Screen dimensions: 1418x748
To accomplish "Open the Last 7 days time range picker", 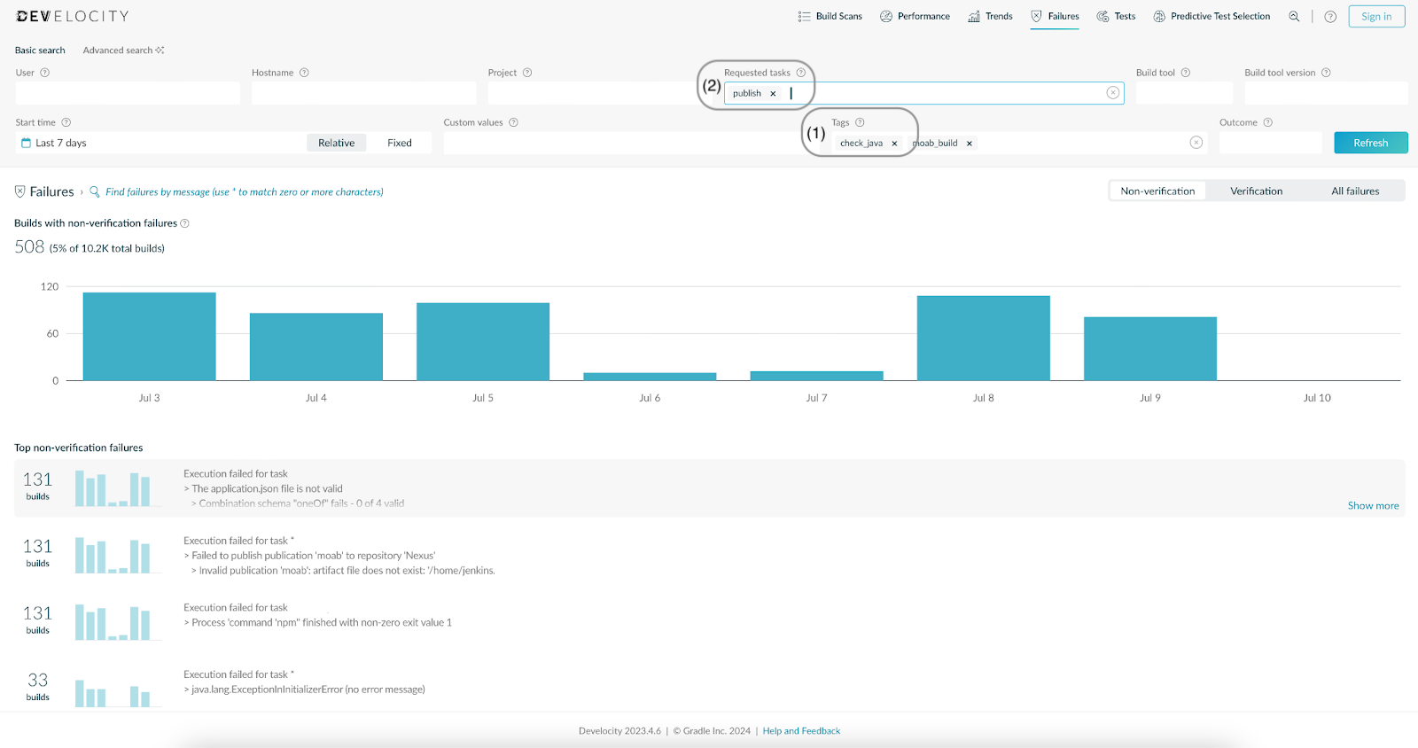I will tap(60, 143).
